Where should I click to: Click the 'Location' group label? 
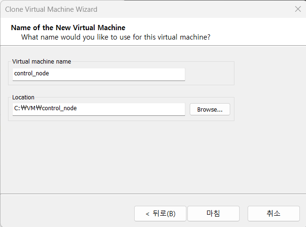click(x=23, y=97)
